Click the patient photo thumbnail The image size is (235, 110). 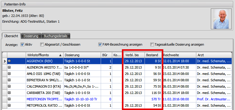[221, 19]
